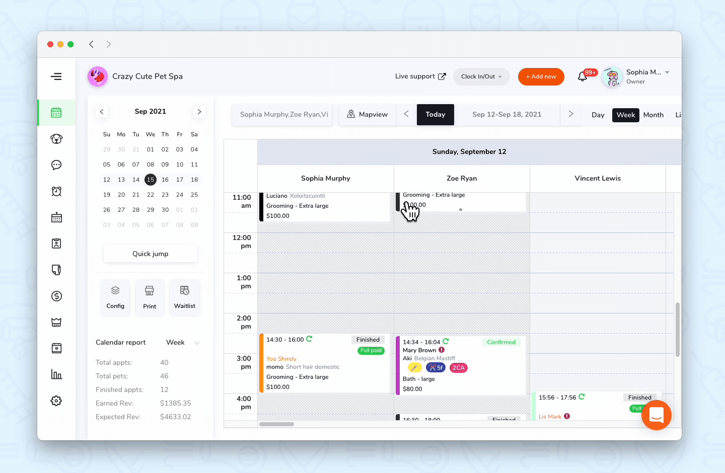Viewport: 725px width, 473px height.
Task: Open Luciano Xoloitzcuintli appointment card
Action: coord(325,206)
